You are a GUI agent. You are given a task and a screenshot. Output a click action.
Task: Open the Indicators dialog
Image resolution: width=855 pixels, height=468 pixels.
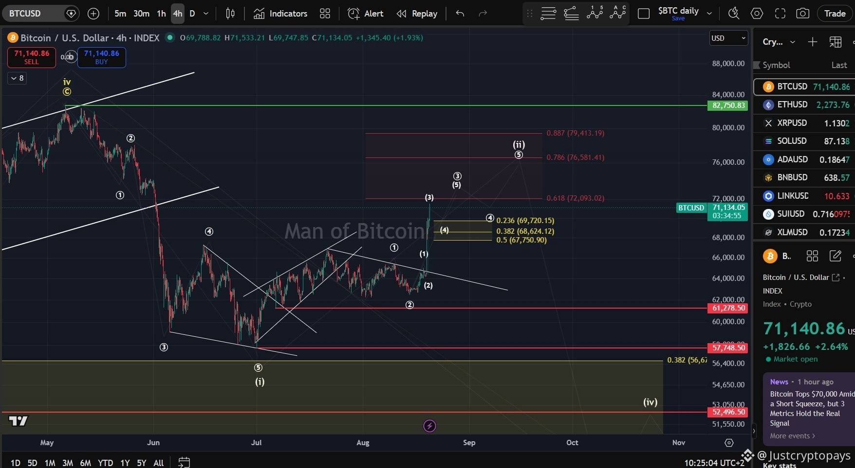(280, 14)
